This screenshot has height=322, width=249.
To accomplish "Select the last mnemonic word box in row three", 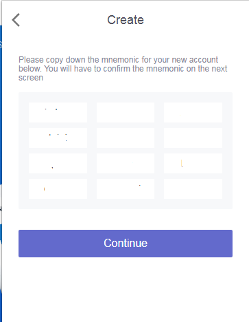I will [193, 163].
